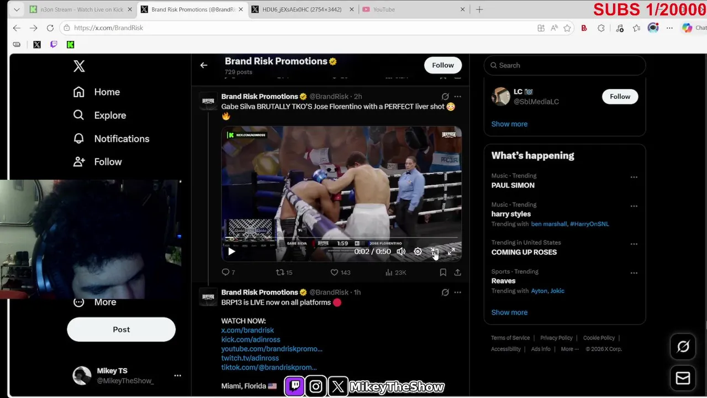Image resolution: width=707 pixels, height=398 pixels.
Task: Open Copilot Chat button
Action: click(694, 28)
